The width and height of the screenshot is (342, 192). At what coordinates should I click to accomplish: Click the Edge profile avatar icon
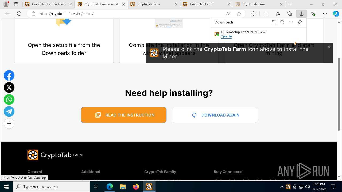[6, 4]
